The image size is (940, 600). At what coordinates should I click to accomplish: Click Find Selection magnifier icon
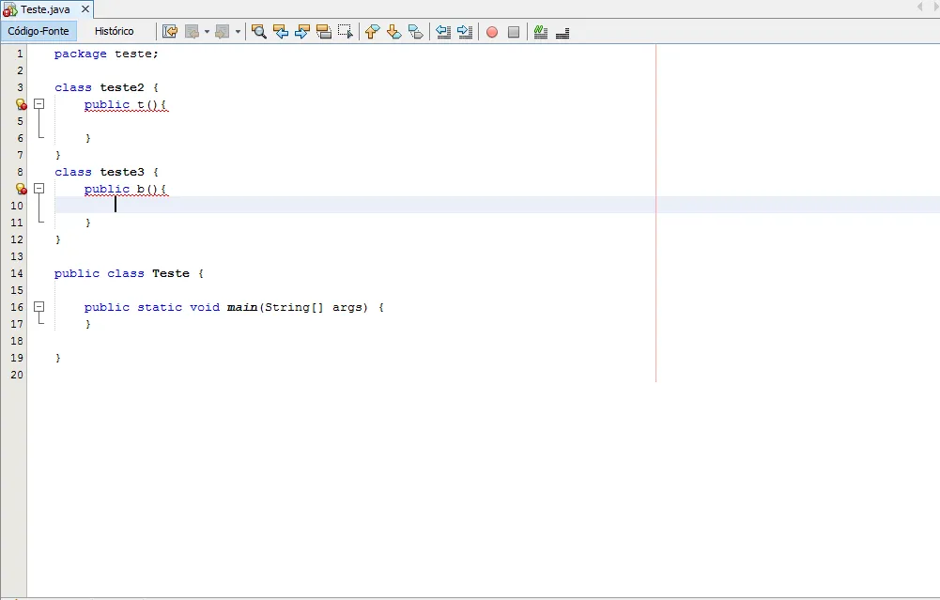258,32
